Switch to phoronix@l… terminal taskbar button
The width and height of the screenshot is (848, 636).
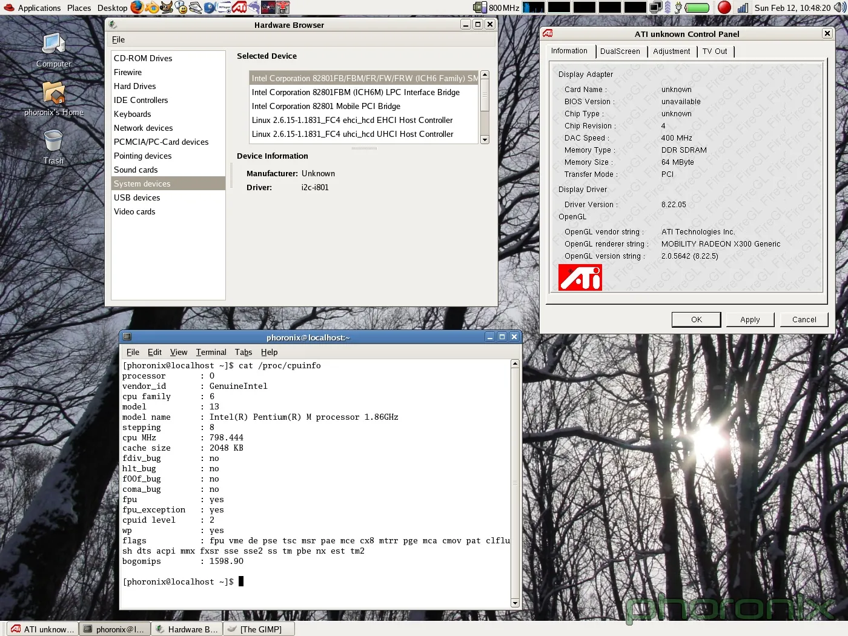114,629
